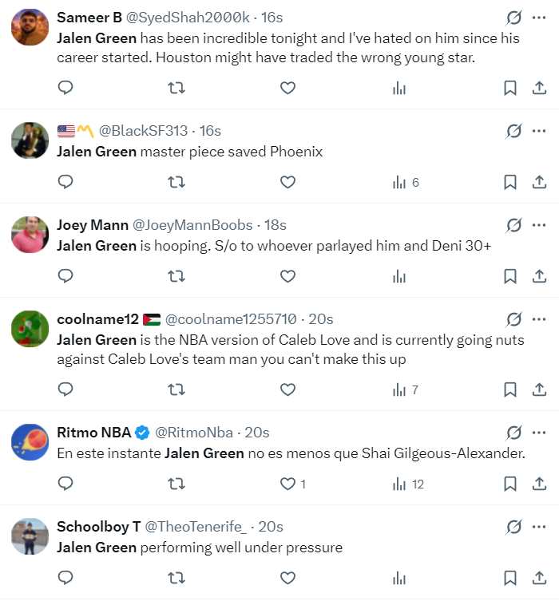Repost coolname12's Caleb Love tweet

click(x=176, y=390)
